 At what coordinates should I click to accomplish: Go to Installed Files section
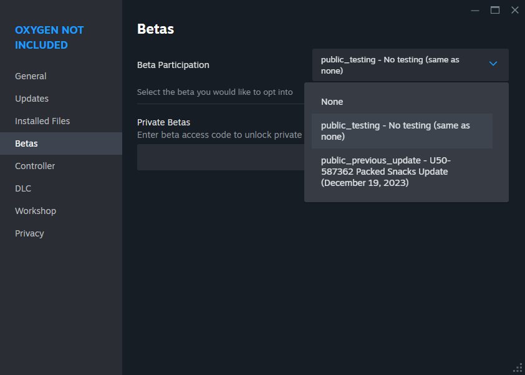tap(42, 121)
